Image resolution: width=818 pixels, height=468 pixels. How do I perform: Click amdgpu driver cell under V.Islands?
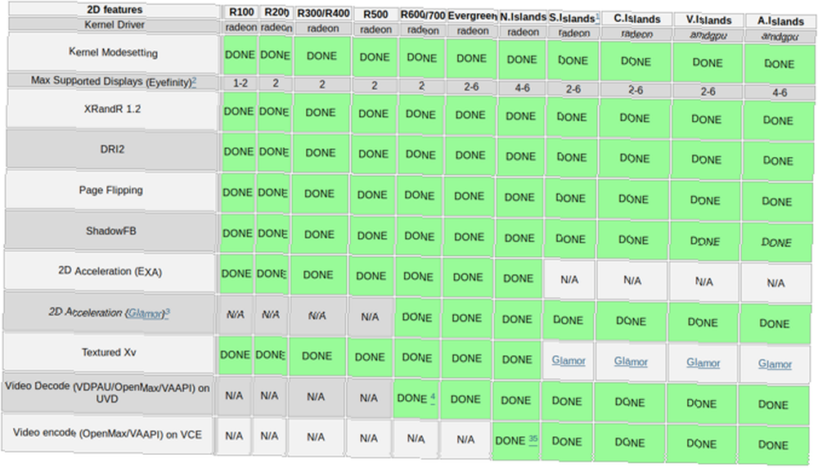click(708, 34)
